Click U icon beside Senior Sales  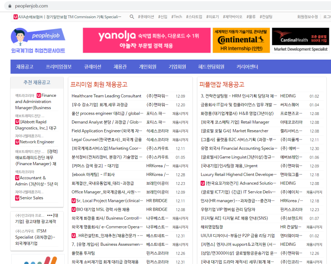[x=17, y=198]
